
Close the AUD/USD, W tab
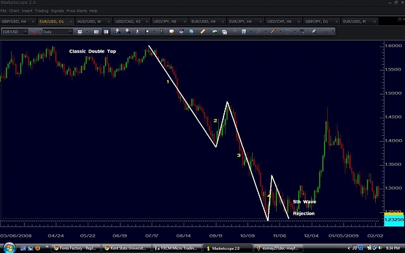tap(109, 21)
